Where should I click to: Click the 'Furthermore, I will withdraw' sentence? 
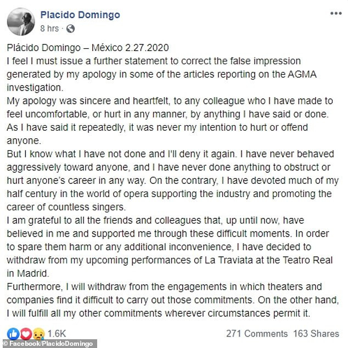pyautogui.click(x=164, y=293)
